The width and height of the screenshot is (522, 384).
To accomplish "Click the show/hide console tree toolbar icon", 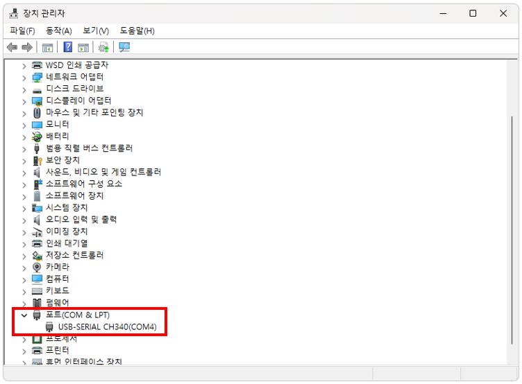I will point(47,47).
